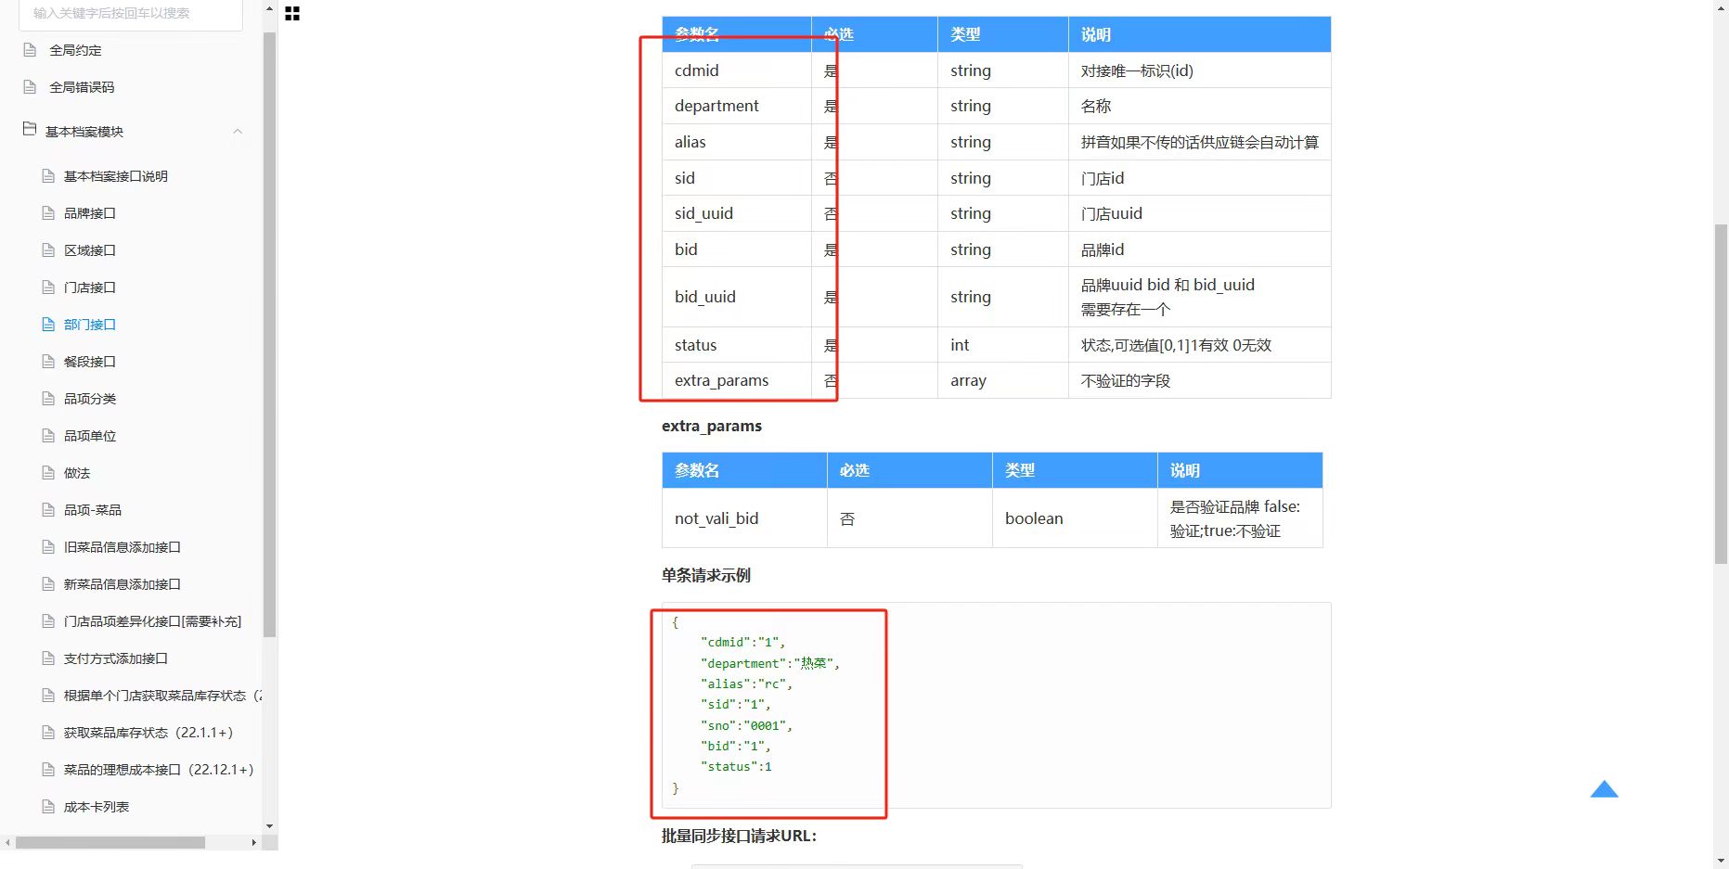Click the 批量同步接口请求URL heading
1729x869 pixels.
click(x=739, y=836)
